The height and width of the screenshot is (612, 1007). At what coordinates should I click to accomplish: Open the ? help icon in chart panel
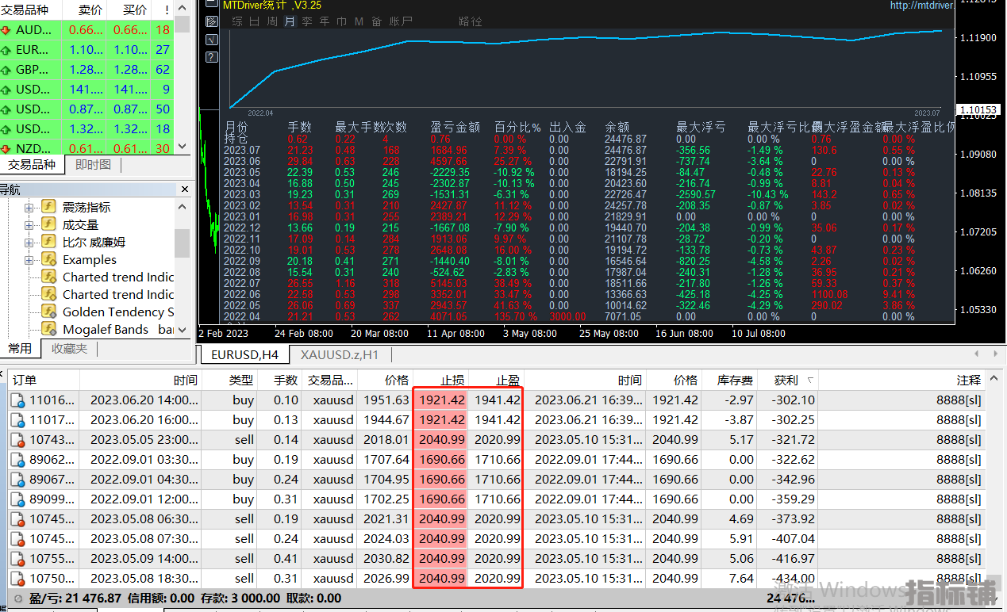click(211, 57)
